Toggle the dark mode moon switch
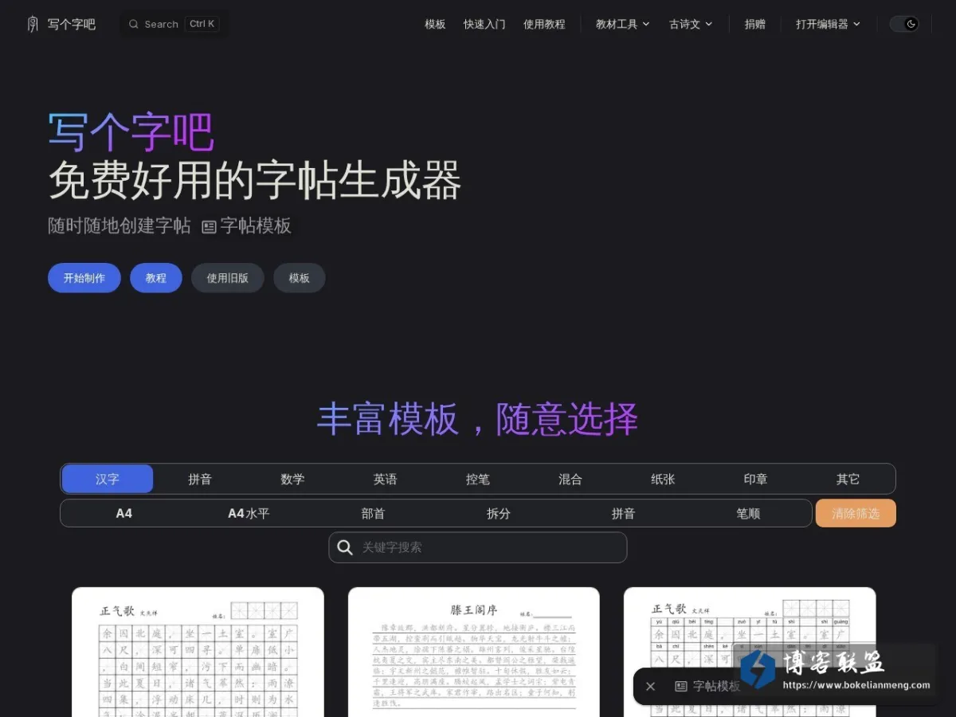This screenshot has width=956, height=717. point(904,24)
